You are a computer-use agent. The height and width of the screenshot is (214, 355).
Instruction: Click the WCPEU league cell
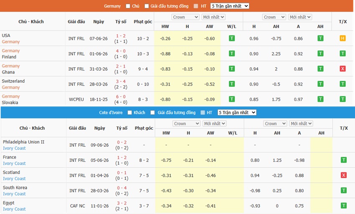(76, 99)
